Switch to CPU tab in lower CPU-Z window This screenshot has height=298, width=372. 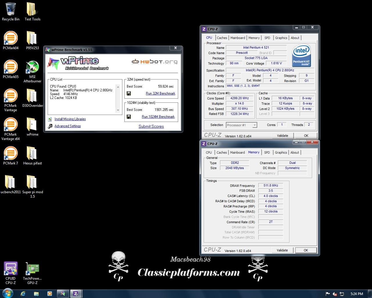[x=209, y=152]
